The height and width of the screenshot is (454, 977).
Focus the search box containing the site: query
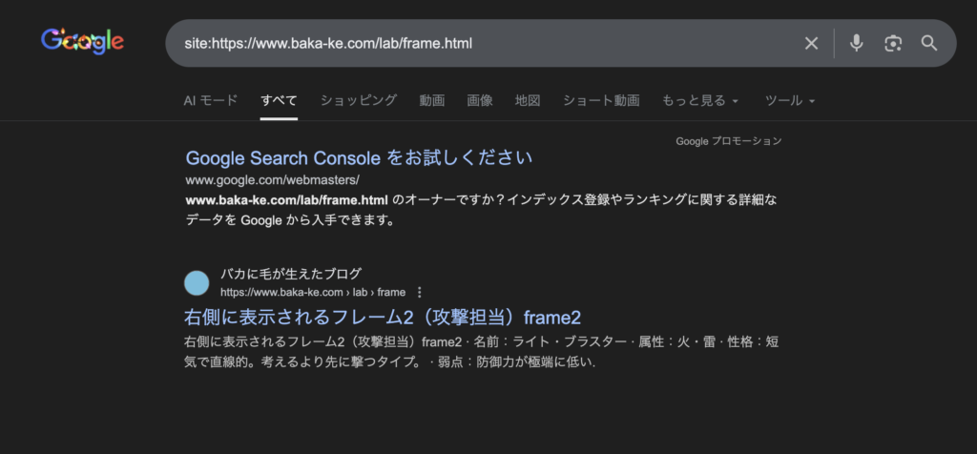point(477,43)
